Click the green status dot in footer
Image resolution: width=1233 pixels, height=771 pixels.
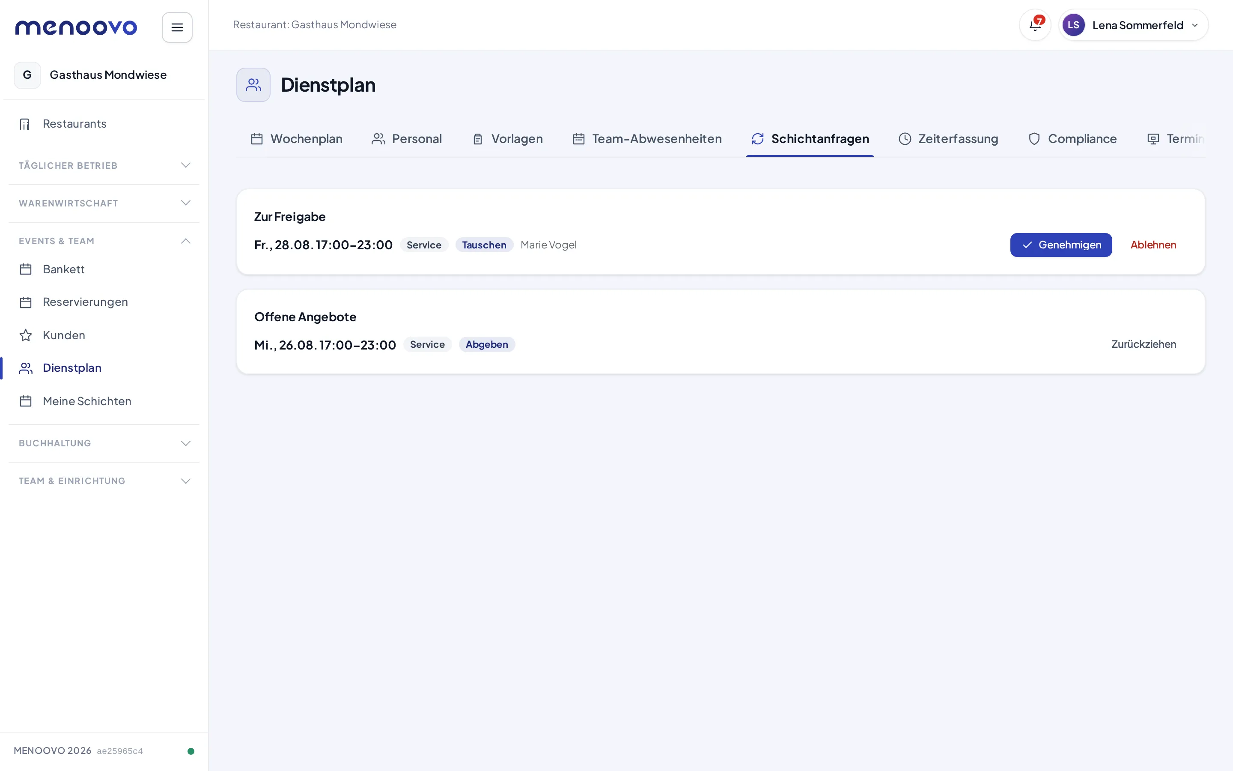(191, 751)
